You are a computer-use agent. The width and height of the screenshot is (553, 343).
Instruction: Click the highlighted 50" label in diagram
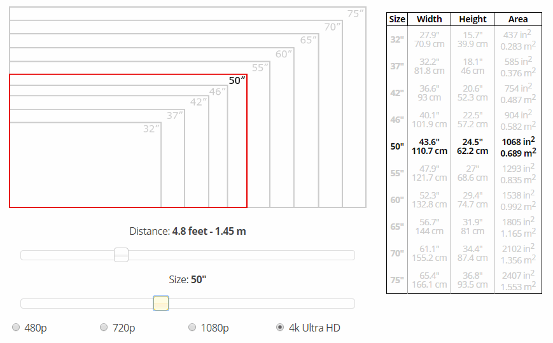tap(237, 81)
